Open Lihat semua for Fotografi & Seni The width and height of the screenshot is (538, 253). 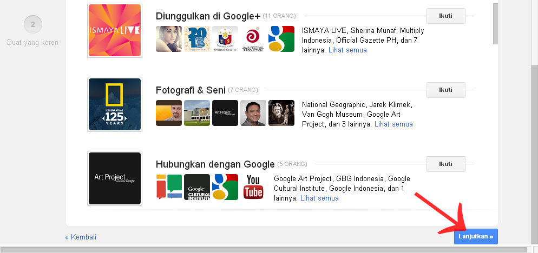pyautogui.click(x=393, y=124)
